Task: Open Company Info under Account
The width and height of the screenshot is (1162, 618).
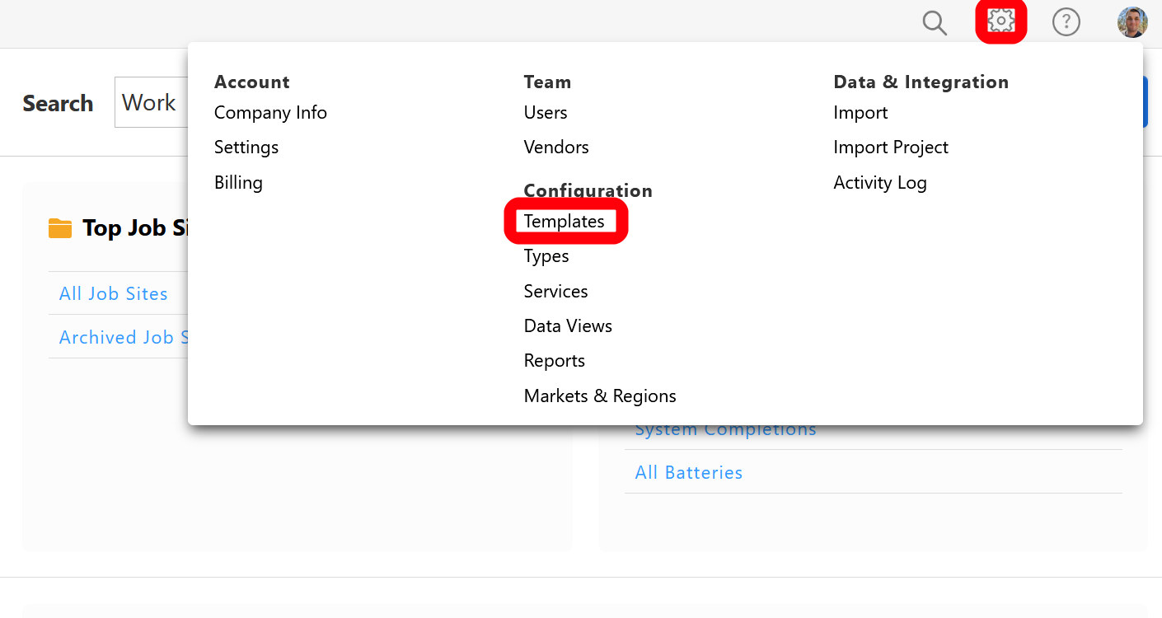Action: [x=270, y=113]
